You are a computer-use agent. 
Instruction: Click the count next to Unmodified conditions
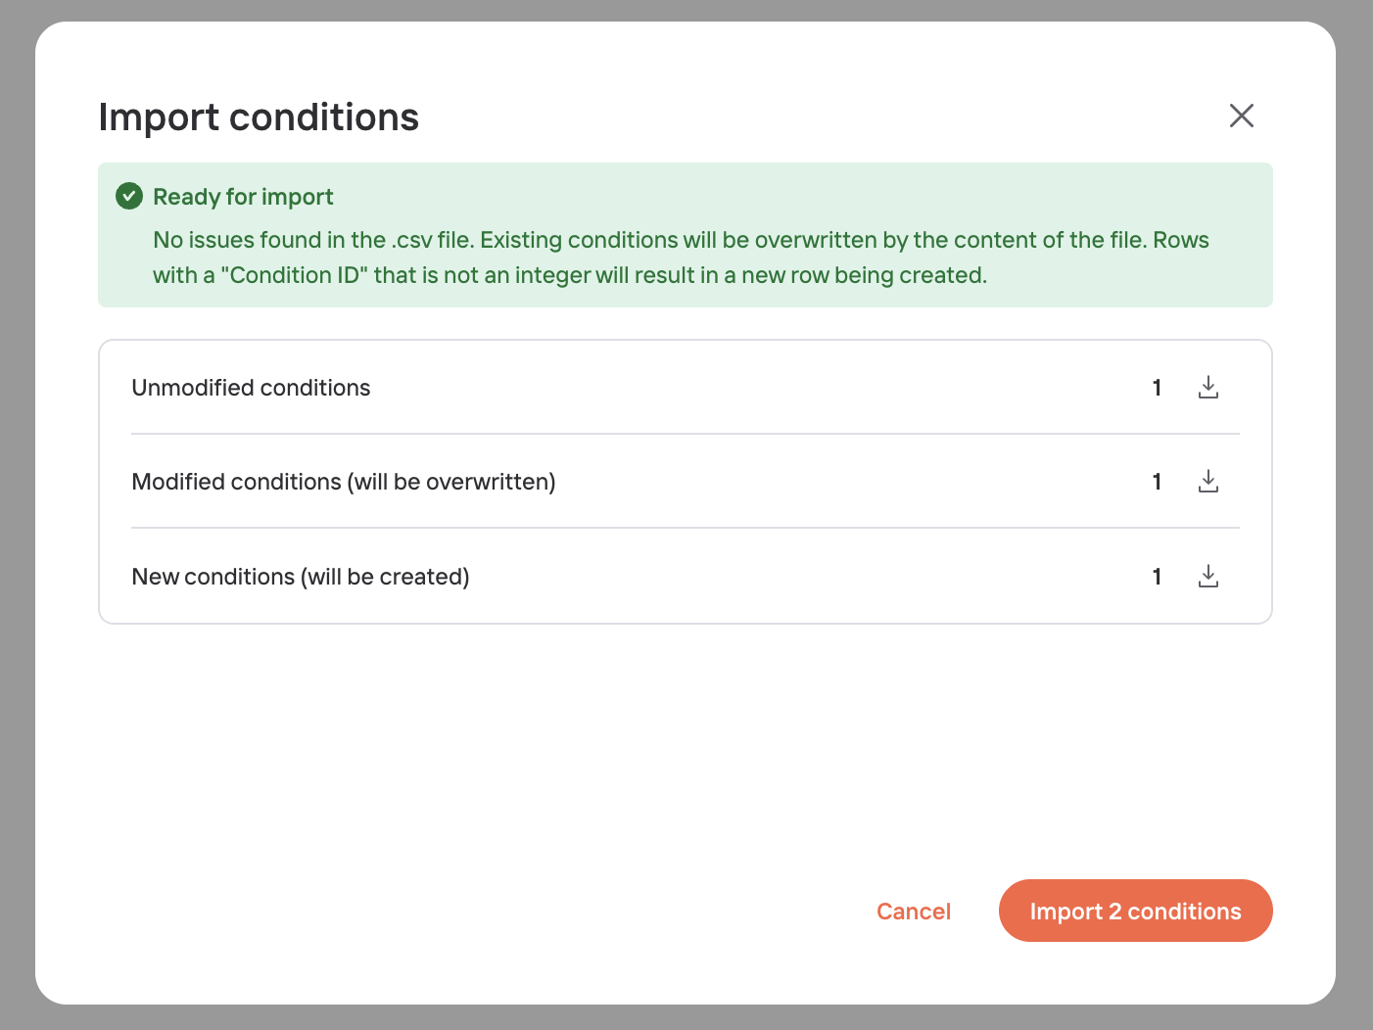point(1157,388)
